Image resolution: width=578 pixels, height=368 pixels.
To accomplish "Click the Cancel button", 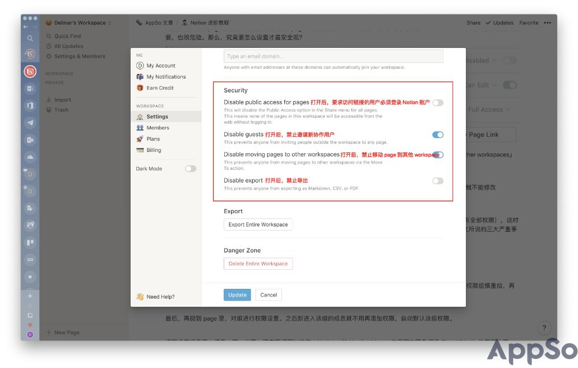I will click(x=268, y=295).
